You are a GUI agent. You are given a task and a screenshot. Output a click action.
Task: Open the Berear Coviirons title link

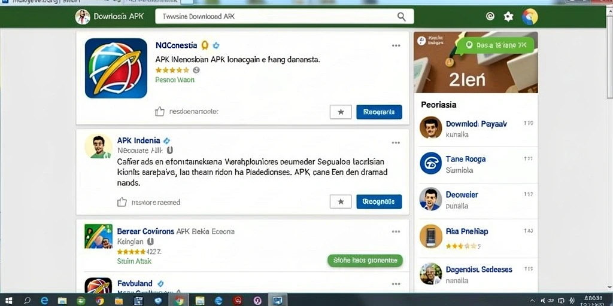point(145,231)
